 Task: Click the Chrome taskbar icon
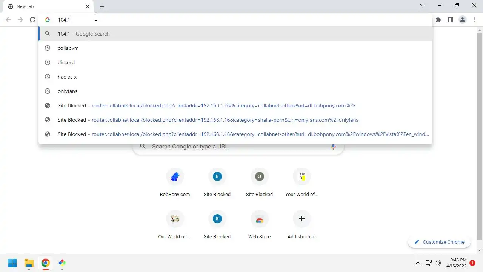pos(46,263)
